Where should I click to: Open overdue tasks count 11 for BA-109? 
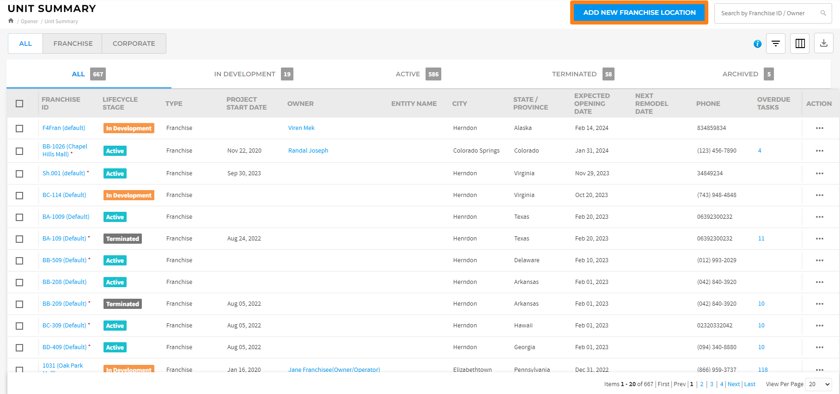click(x=761, y=239)
